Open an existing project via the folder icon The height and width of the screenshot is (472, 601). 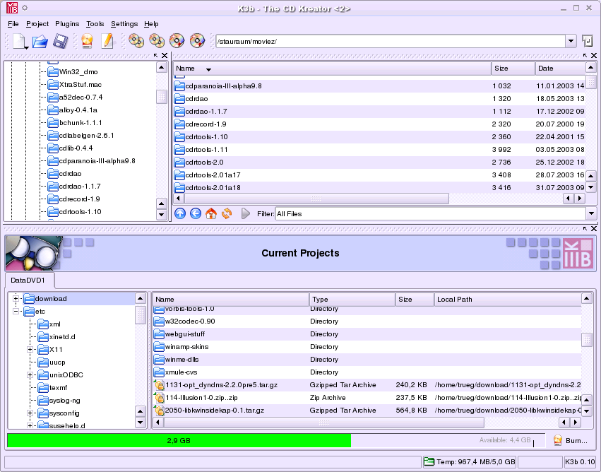(40, 41)
